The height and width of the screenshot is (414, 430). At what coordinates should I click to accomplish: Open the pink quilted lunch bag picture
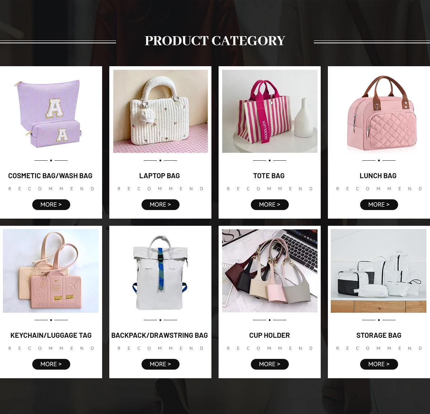tap(379, 111)
